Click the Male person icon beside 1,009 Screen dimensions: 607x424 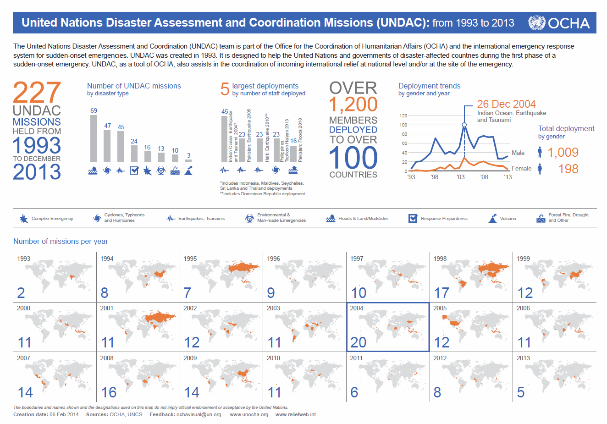pos(540,152)
